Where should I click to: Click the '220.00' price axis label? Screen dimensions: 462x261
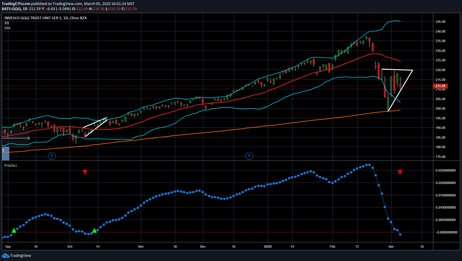click(x=440, y=70)
